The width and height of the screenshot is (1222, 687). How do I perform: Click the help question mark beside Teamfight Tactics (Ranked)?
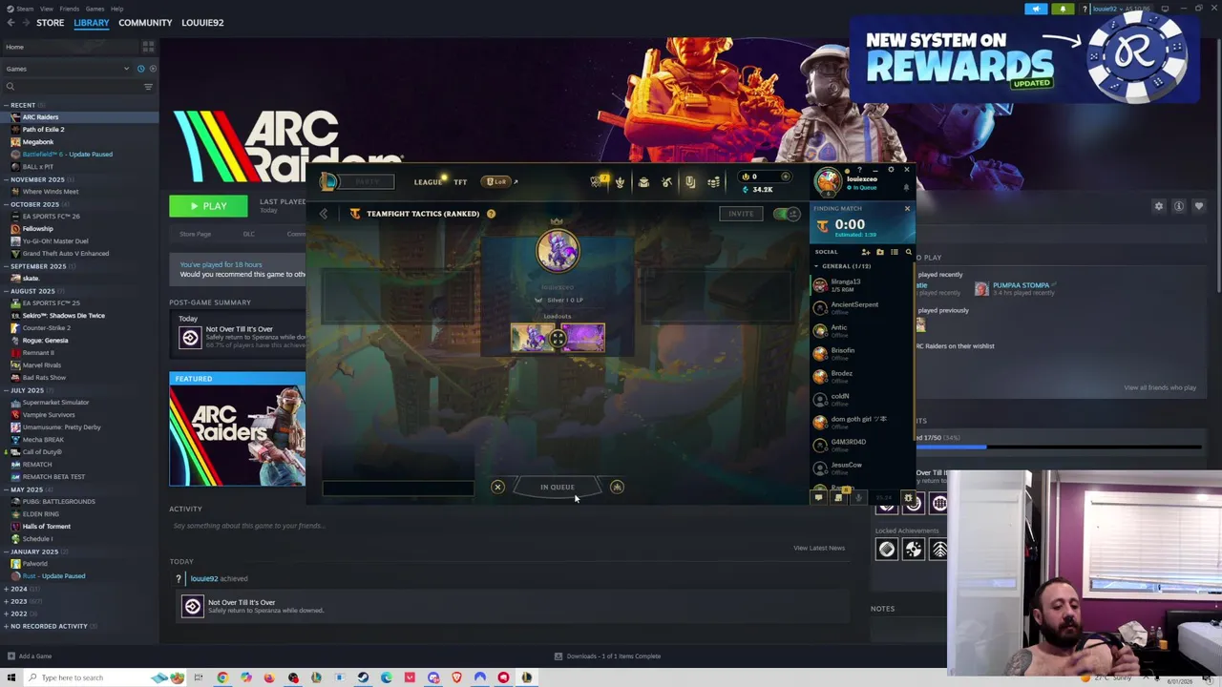pyautogui.click(x=491, y=214)
